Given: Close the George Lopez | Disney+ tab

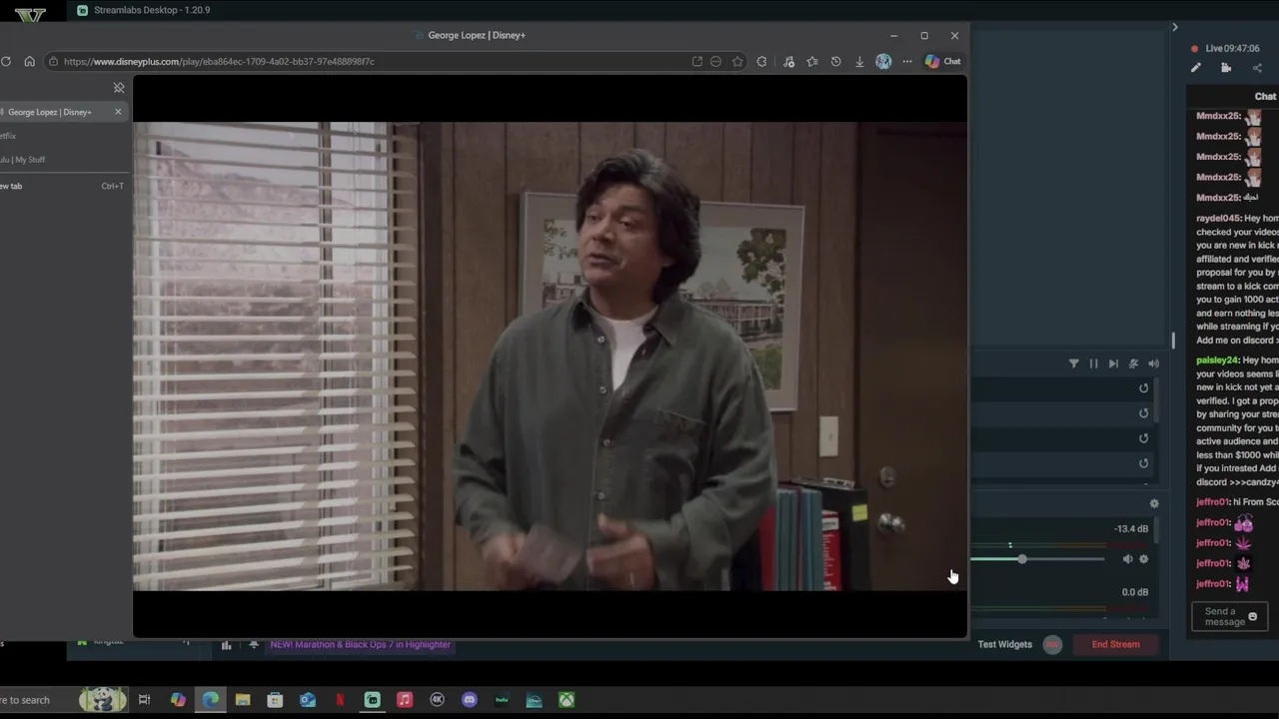Looking at the screenshot, I should coord(118,112).
